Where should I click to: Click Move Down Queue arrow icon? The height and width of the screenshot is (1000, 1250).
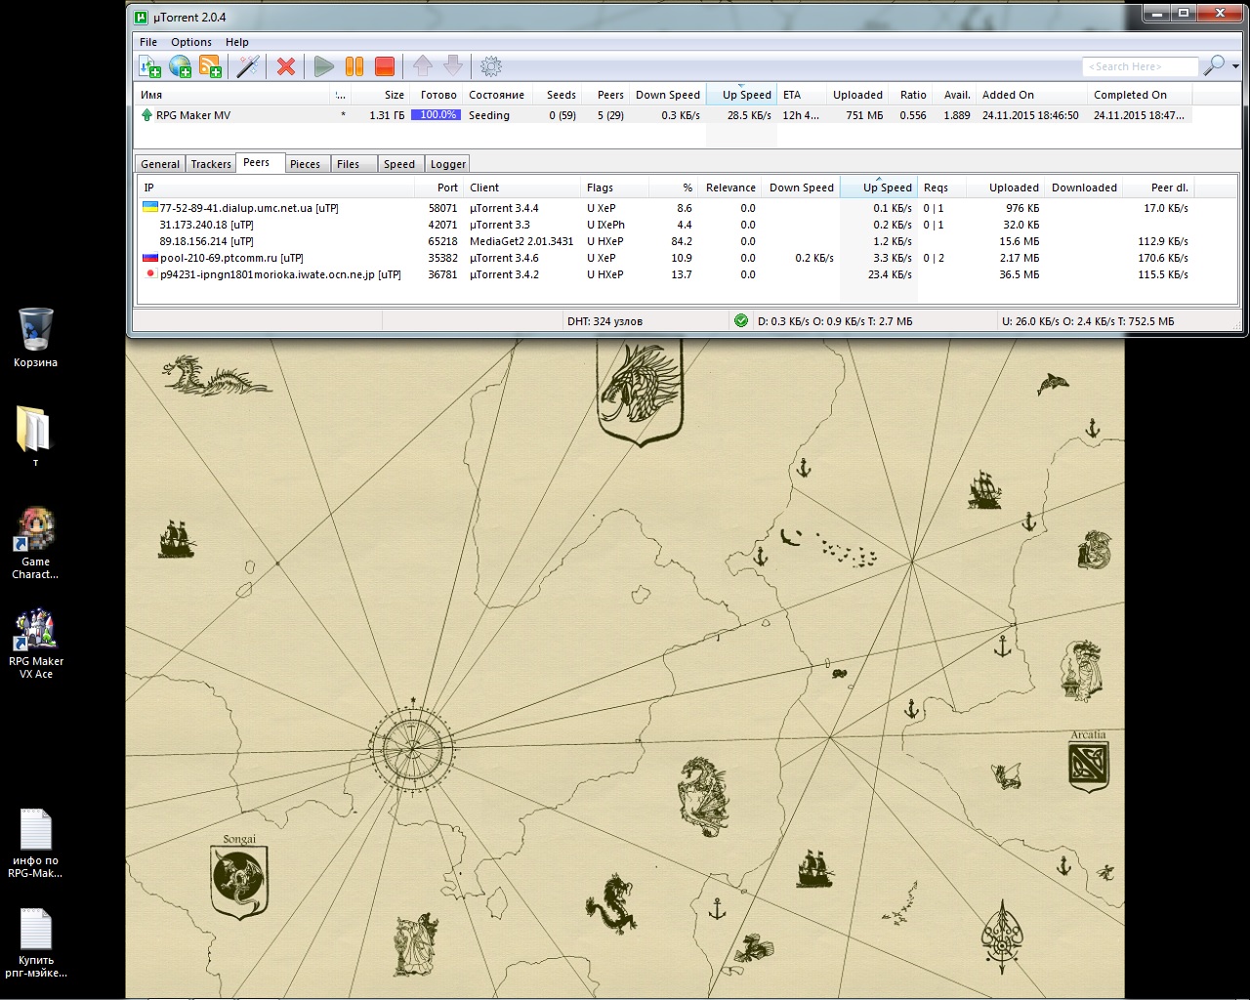pyautogui.click(x=453, y=65)
